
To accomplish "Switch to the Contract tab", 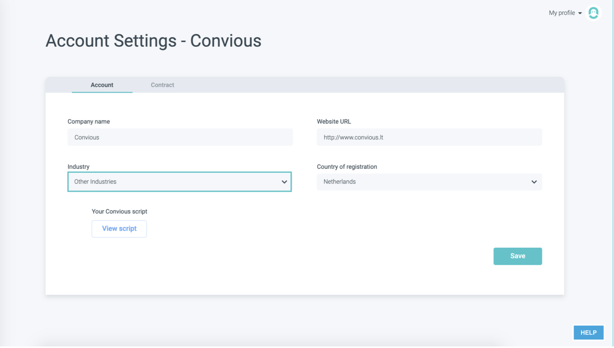I will coord(162,85).
